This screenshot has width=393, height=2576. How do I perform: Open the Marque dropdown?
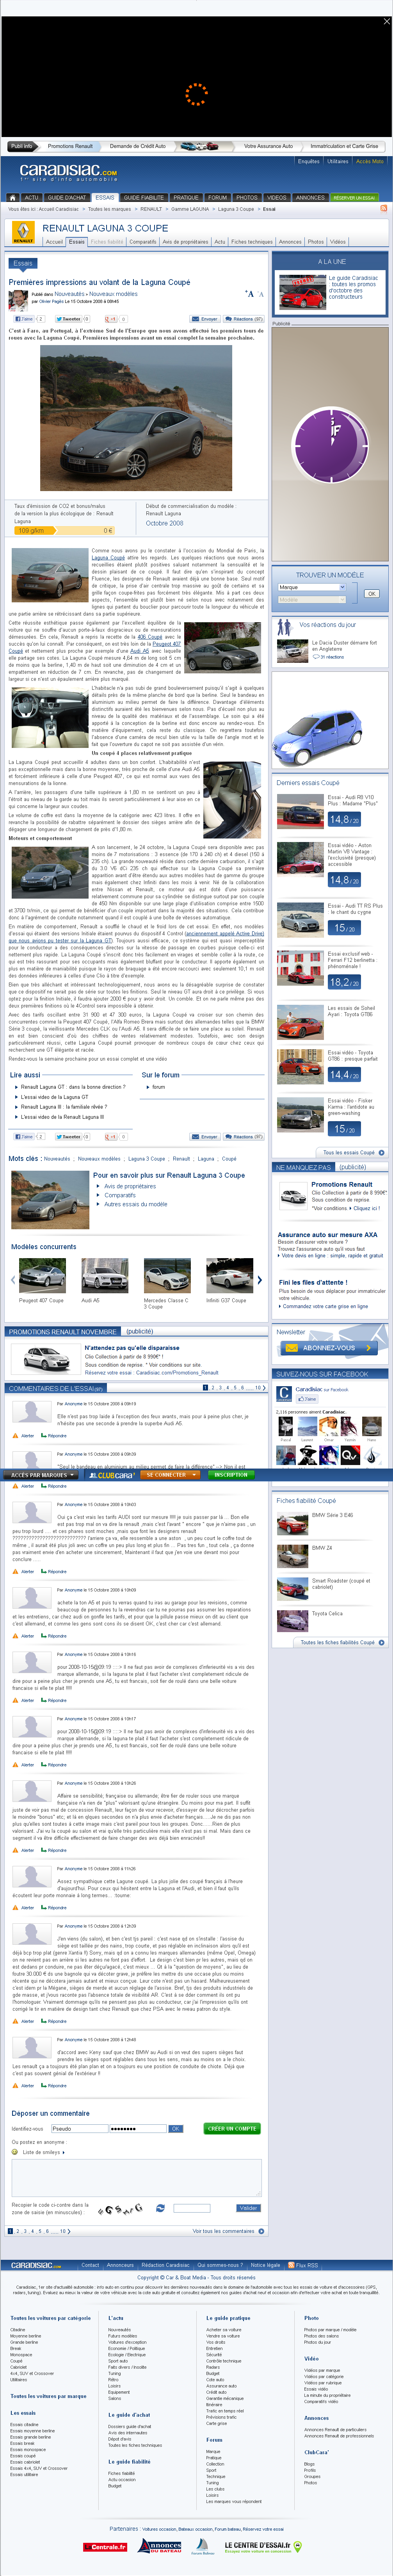312,587
